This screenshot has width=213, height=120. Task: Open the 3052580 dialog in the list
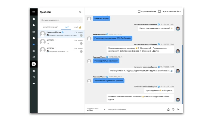(61, 50)
